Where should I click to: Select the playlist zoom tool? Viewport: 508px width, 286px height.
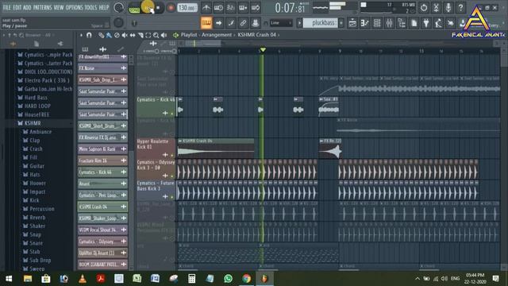[x=156, y=35]
